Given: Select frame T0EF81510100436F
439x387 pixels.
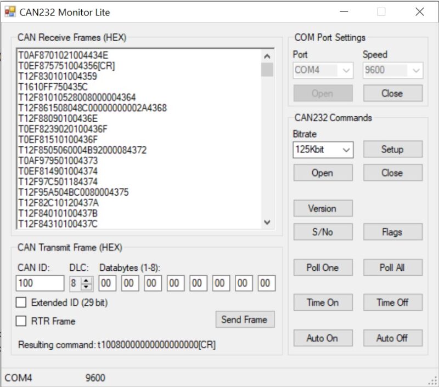Looking at the screenshot, I should tap(58, 140).
